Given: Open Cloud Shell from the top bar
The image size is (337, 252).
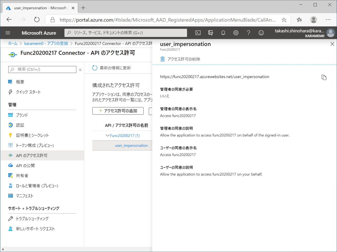Looking at the screenshot, I should [x=198, y=33].
